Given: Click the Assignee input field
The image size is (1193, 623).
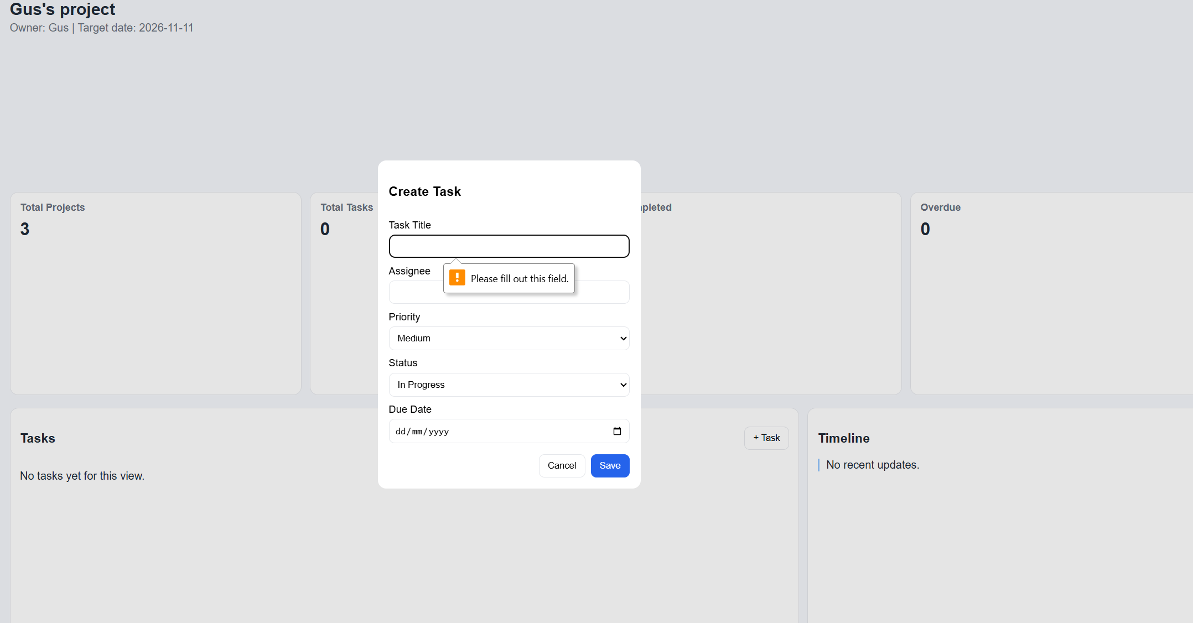Looking at the screenshot, I should pyautogui.click(x=509, y=292).
